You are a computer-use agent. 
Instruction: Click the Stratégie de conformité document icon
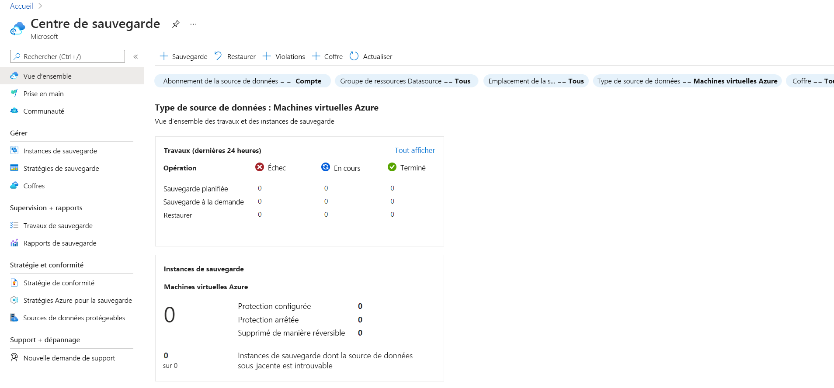coord(14,282)
